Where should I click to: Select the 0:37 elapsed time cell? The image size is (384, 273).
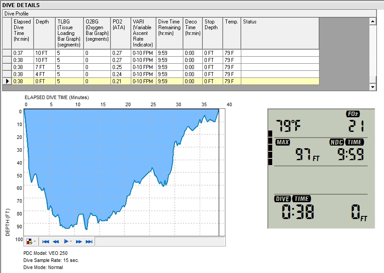point(23,53)
